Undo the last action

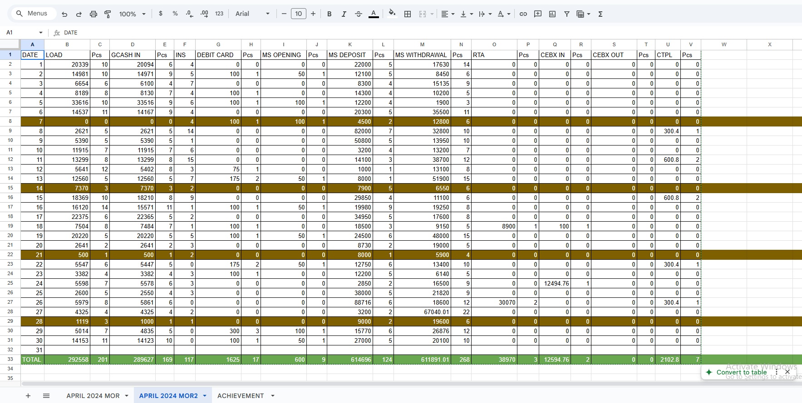(64, 14)
